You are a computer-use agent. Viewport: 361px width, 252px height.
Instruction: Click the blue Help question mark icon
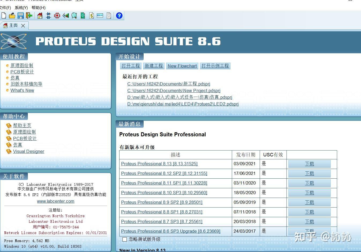click(119, 16)
